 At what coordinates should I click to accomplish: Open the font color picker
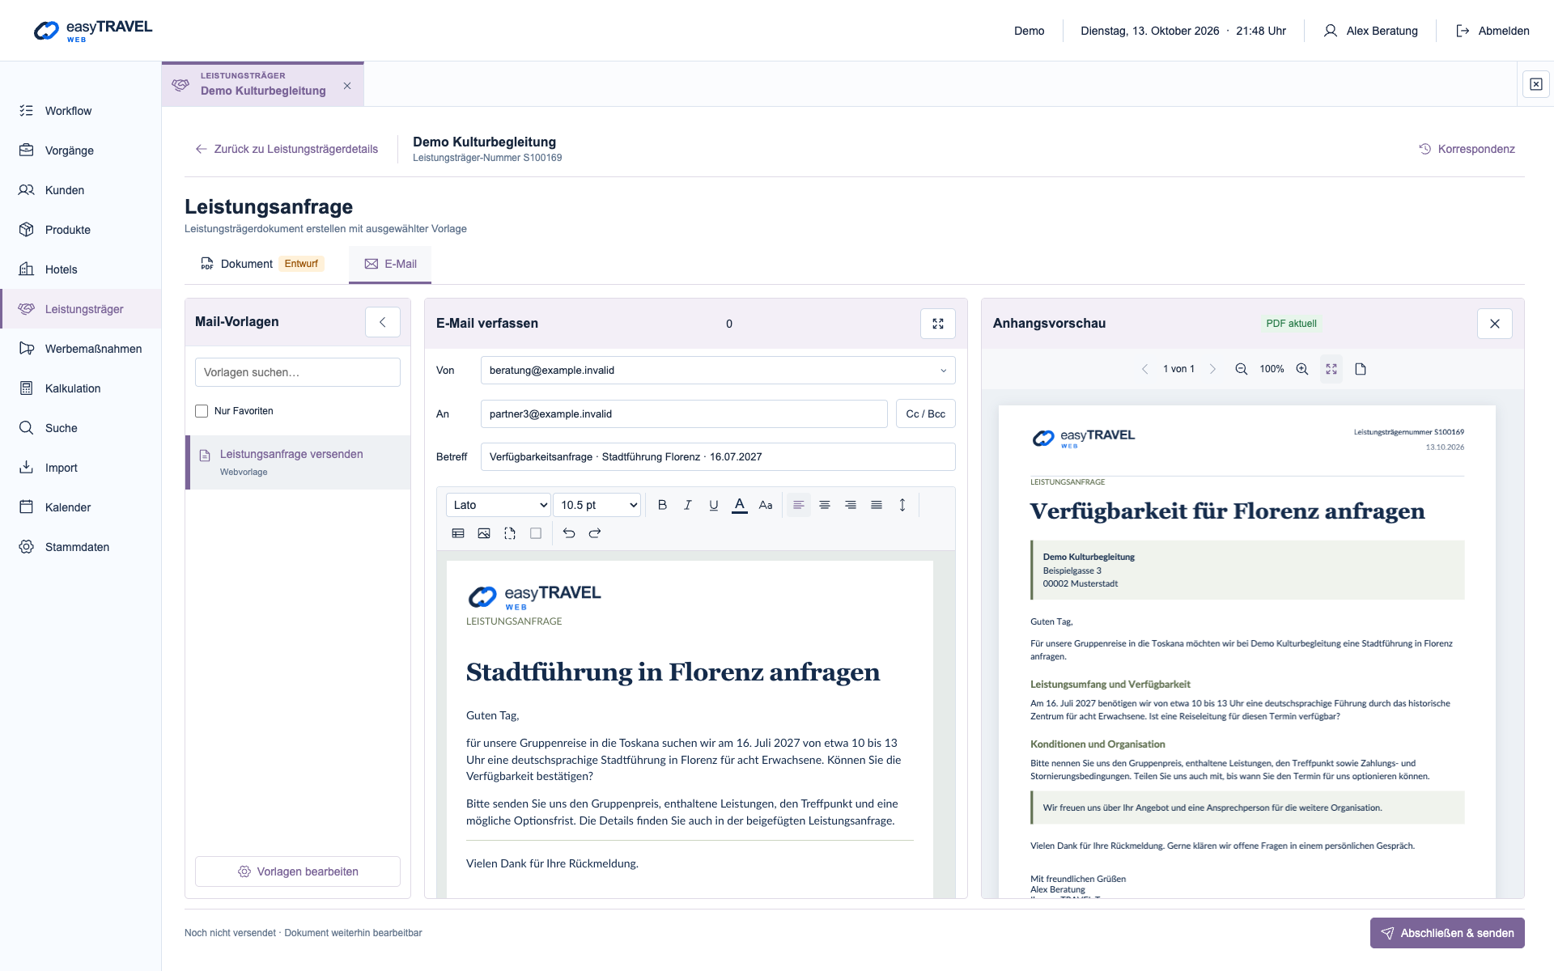pos(740,505)
